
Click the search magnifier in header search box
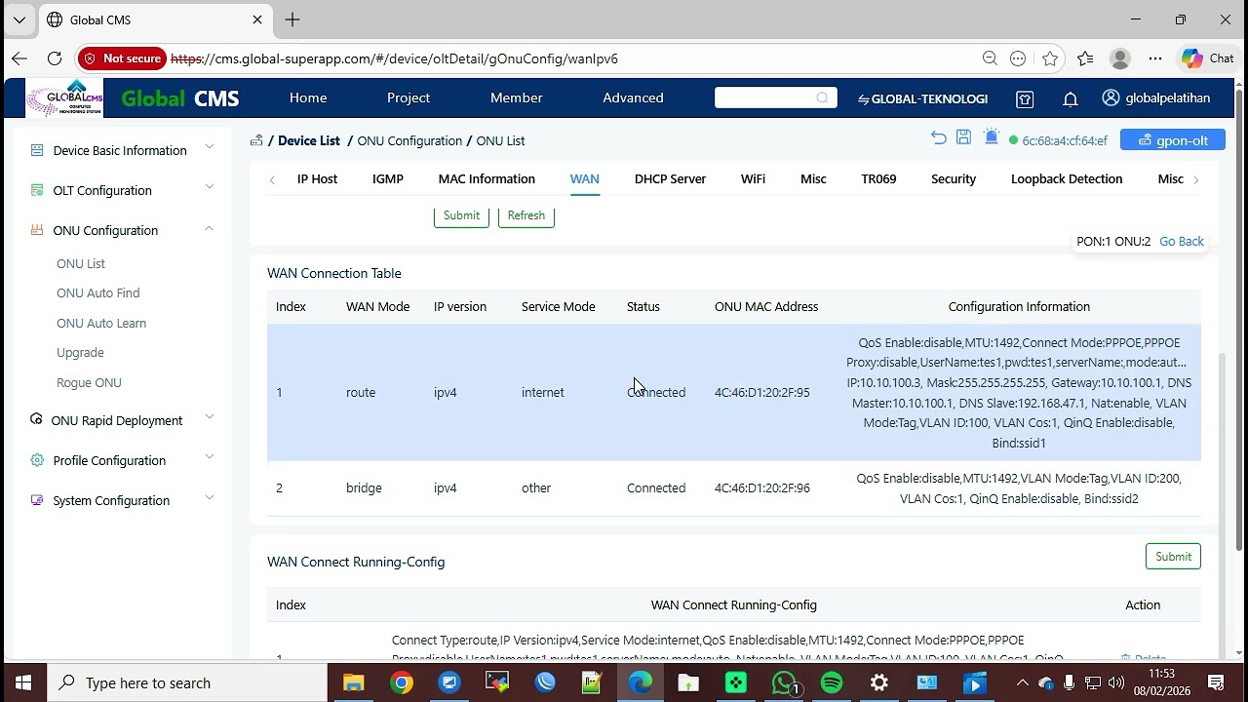pos(822,97)
